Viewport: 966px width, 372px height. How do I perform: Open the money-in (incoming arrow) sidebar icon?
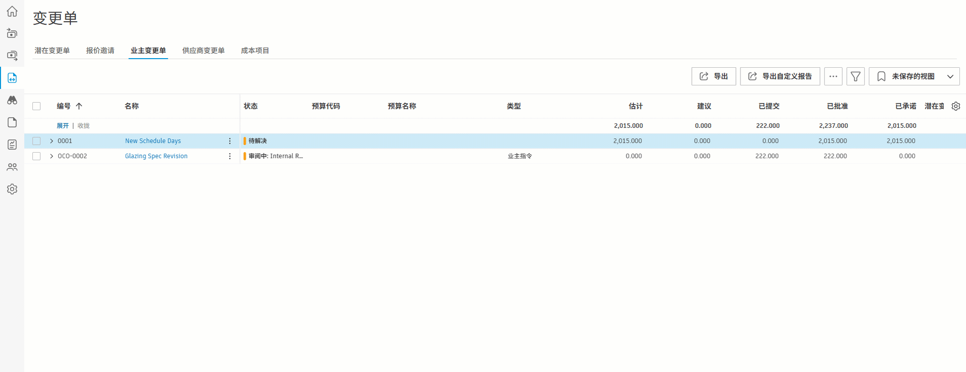pos(12,33)
